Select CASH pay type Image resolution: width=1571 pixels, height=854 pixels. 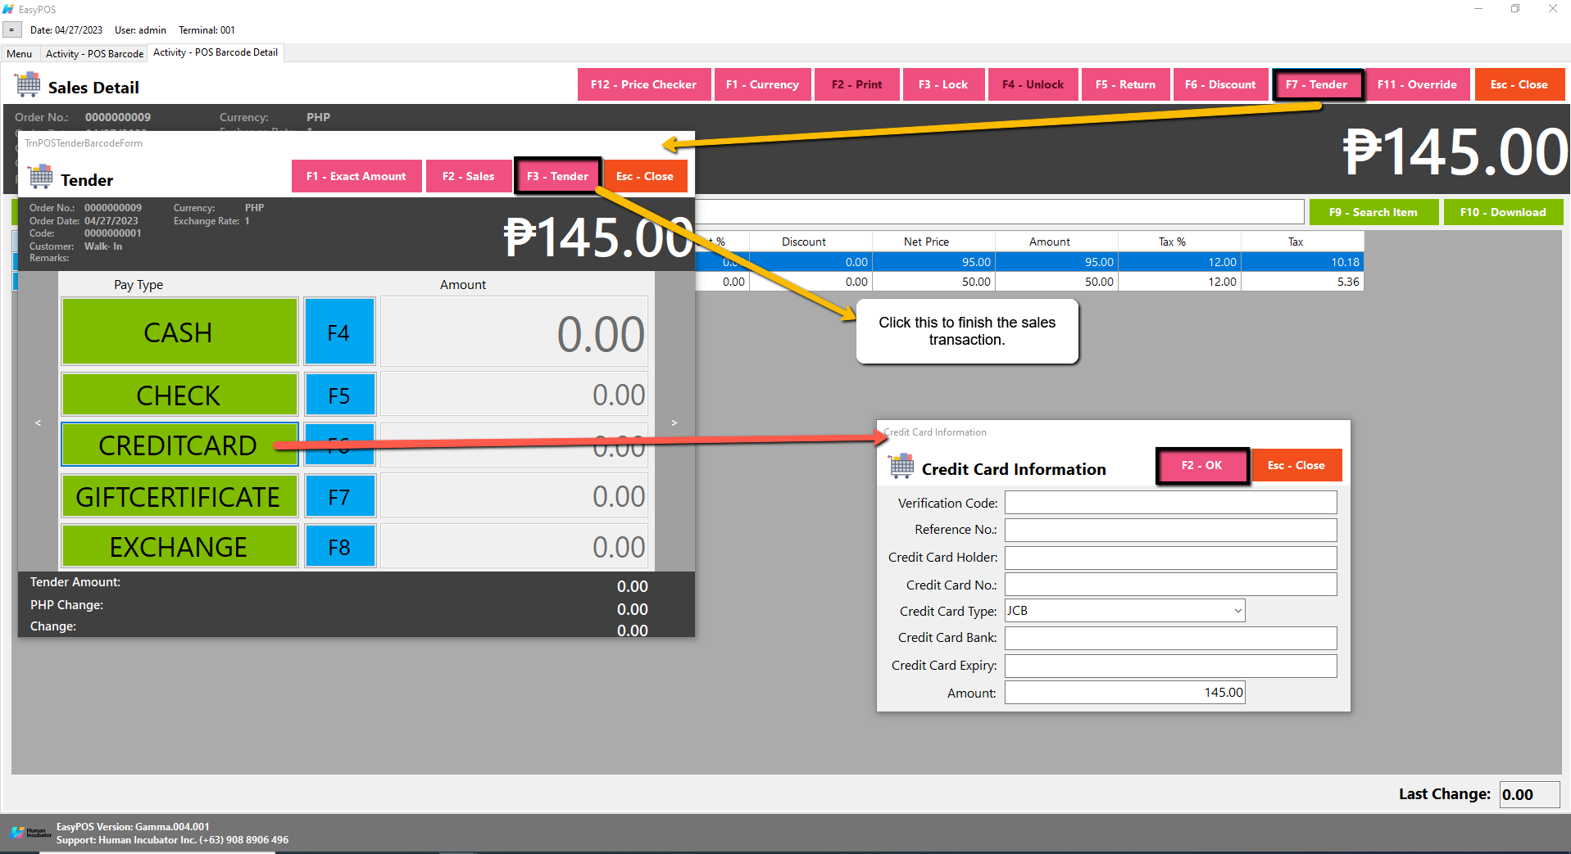point(179,332)
